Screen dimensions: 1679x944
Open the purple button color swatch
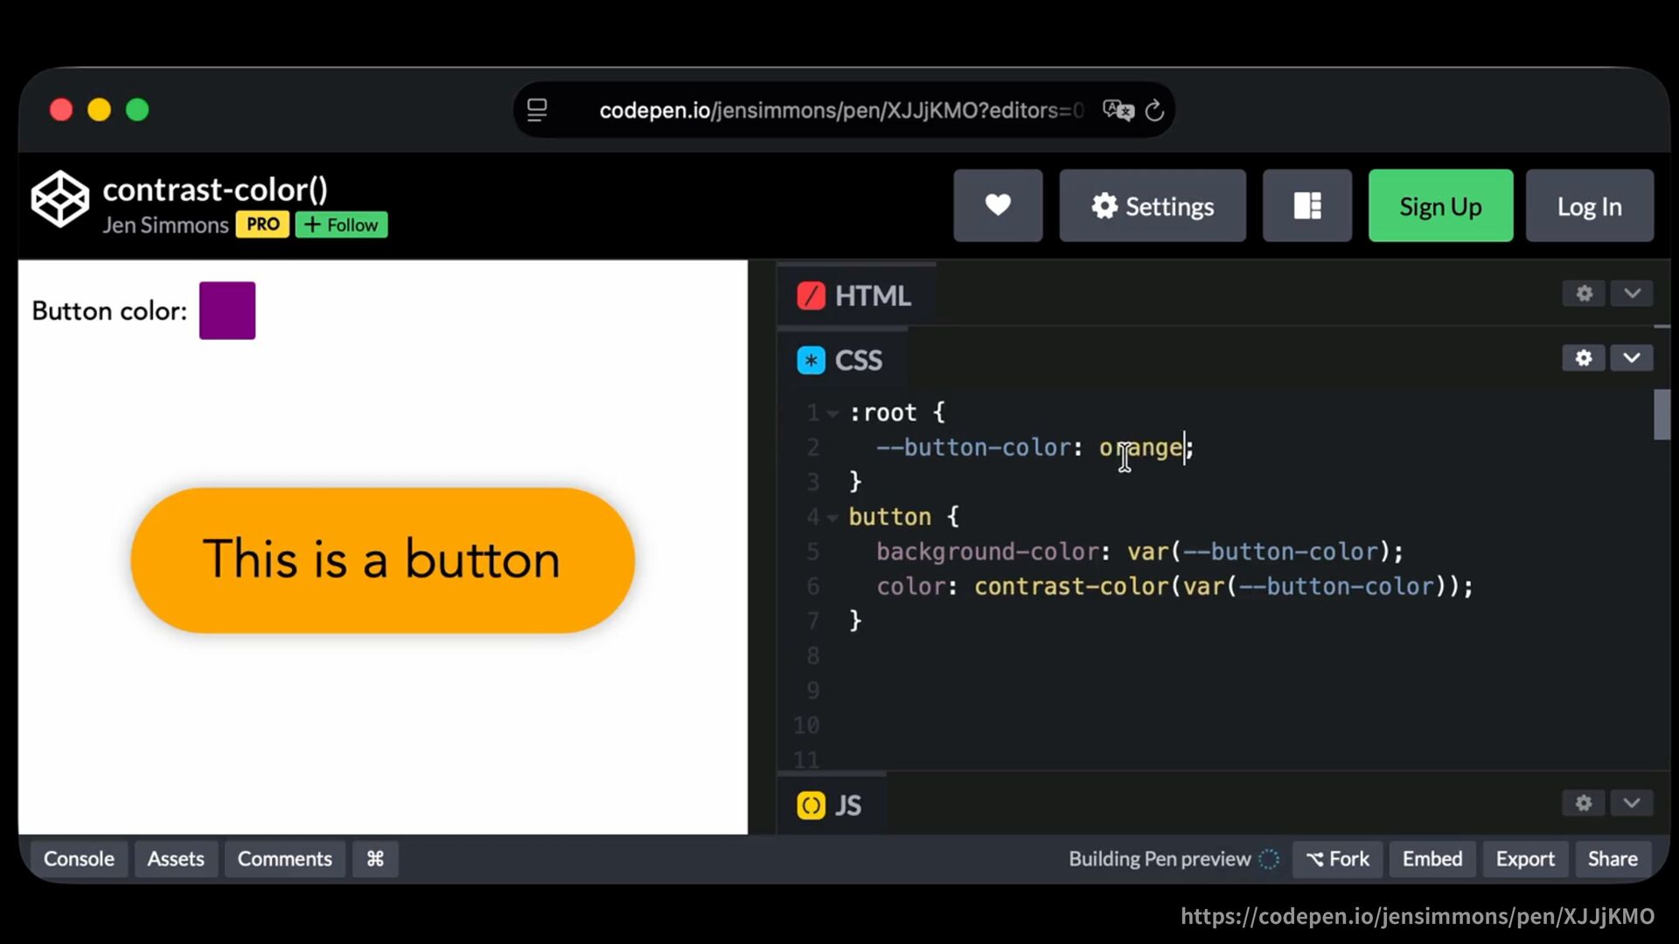(227, 310)
